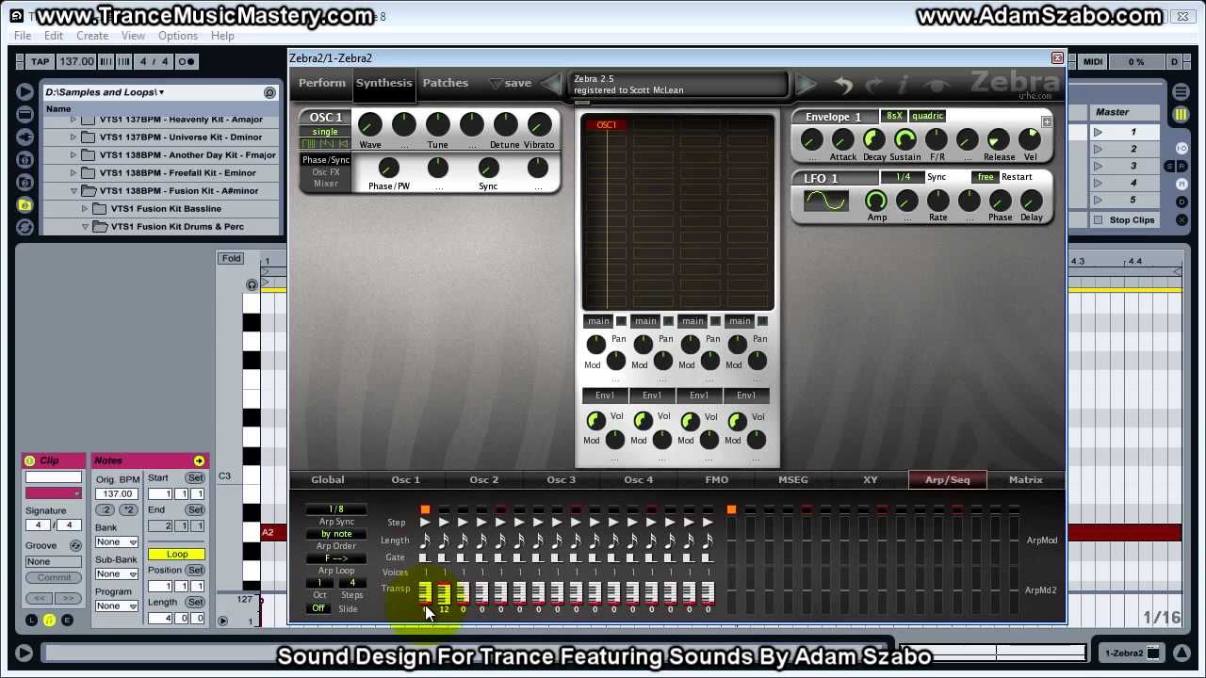Click the LFO 1 sine waveform display

pos(826,201)
